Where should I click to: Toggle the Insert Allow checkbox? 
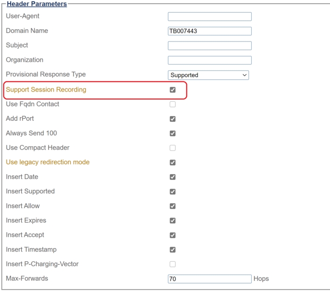pyautogui.click(x=173, y=206)
